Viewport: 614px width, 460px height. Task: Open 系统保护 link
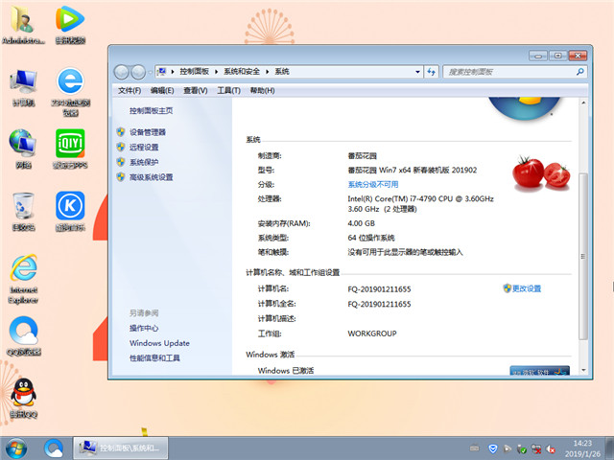click(x=144, y=162)
